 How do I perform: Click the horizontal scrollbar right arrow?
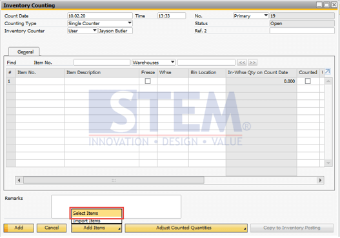click(320, 181)
